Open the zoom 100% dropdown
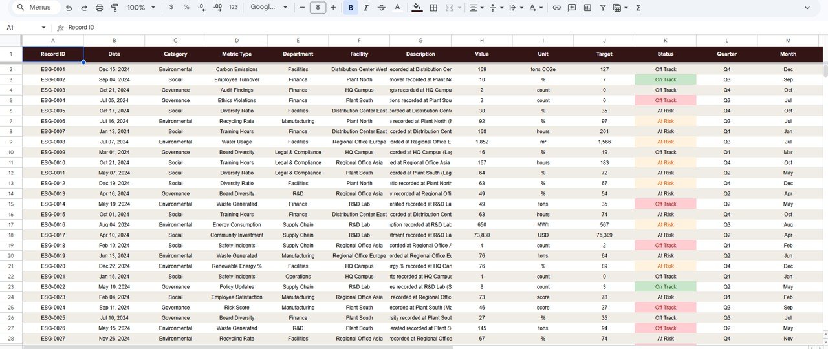The height and width of the screenshot is (349, 828). click(141, 8)
